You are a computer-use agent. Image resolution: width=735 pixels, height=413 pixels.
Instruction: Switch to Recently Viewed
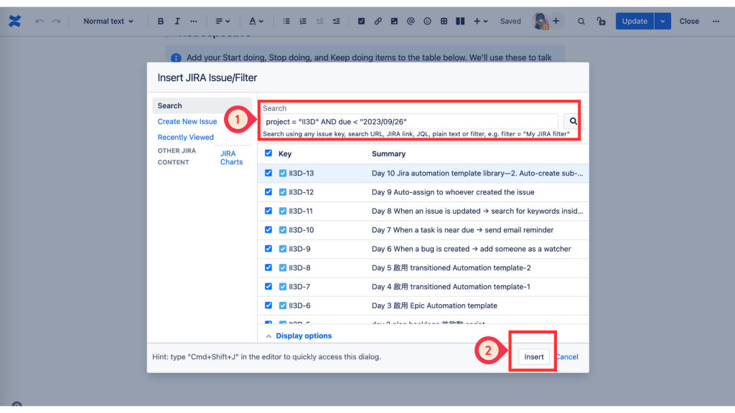tap(186, 137)
